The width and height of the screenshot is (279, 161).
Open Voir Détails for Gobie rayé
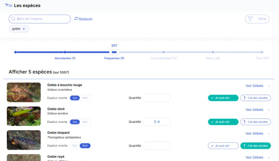pos(254,157)
